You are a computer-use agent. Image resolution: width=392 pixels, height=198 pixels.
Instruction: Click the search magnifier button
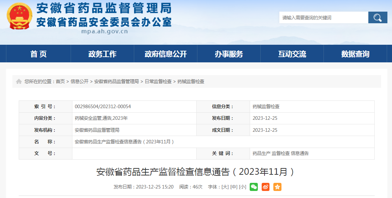[x=378, y=18]
